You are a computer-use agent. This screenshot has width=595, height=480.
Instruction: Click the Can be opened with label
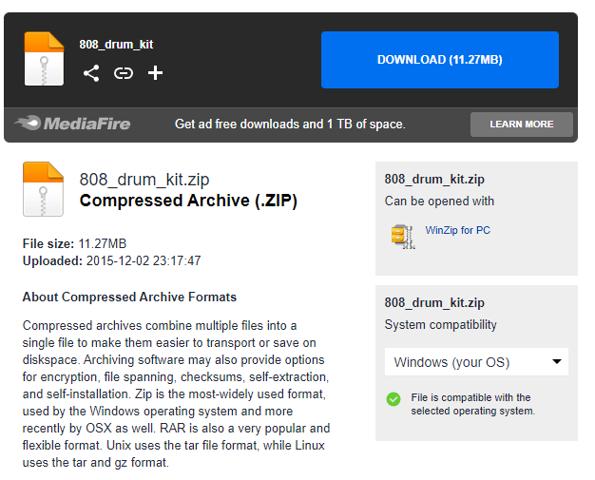pyautogui.click(x=439, y=201)
